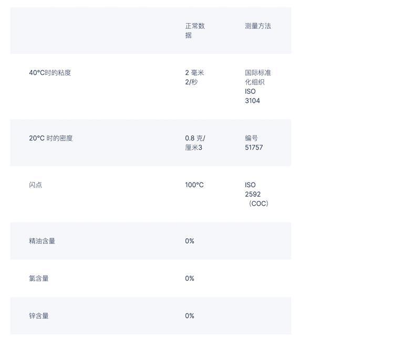Select the 国际标准化组织 ISO 3104 cell
The height and width of the screenshot is (339, 415).
[x=258, y=87]
